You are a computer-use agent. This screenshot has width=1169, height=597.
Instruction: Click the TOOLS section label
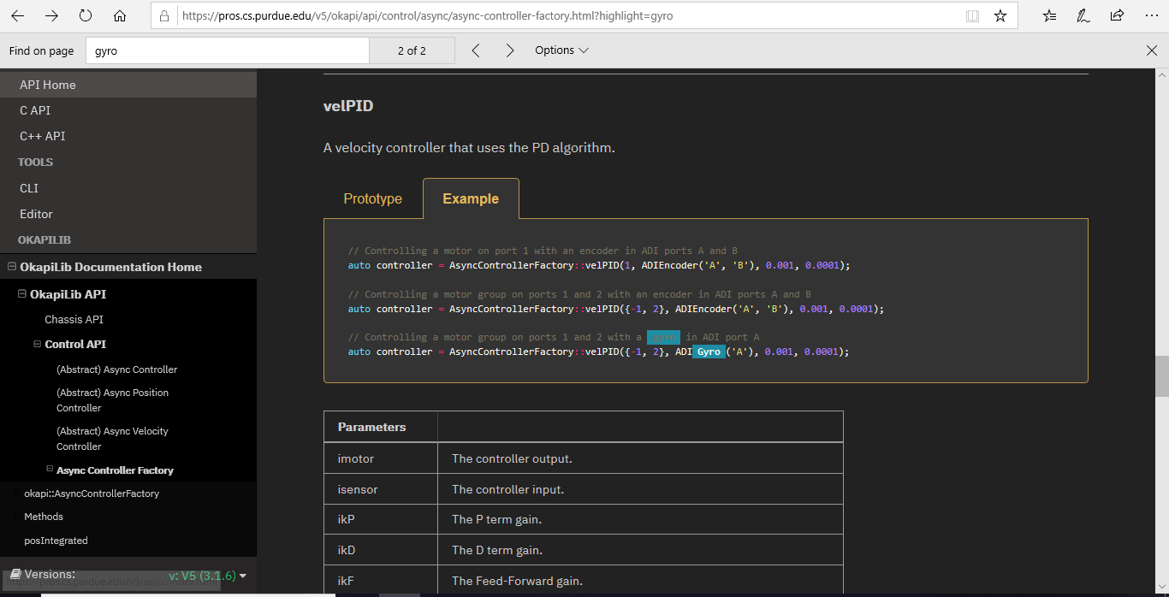36,162
